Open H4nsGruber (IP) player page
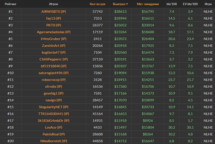 (x=54, y=39)
